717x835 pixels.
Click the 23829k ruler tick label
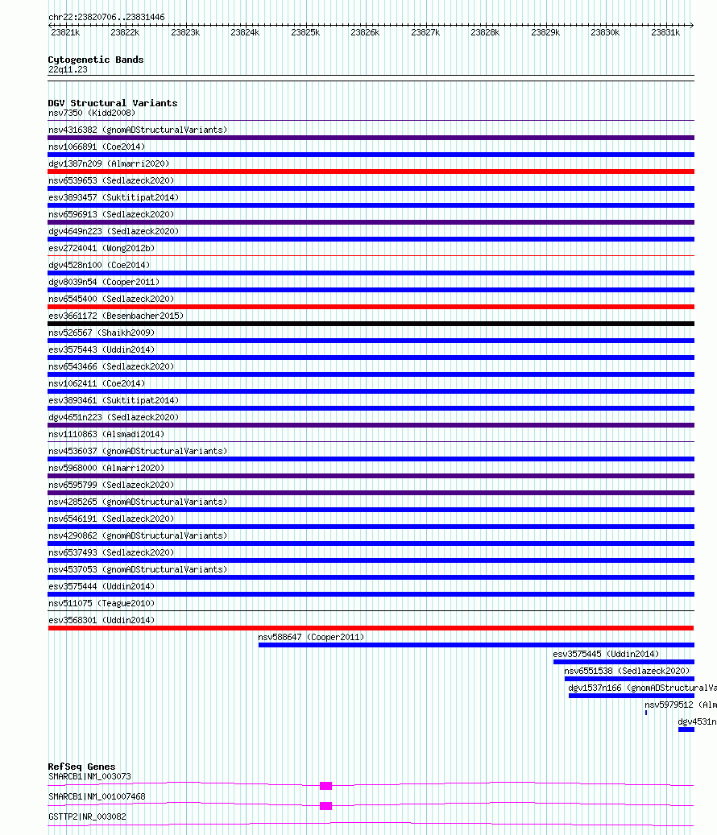coord(545,32)
